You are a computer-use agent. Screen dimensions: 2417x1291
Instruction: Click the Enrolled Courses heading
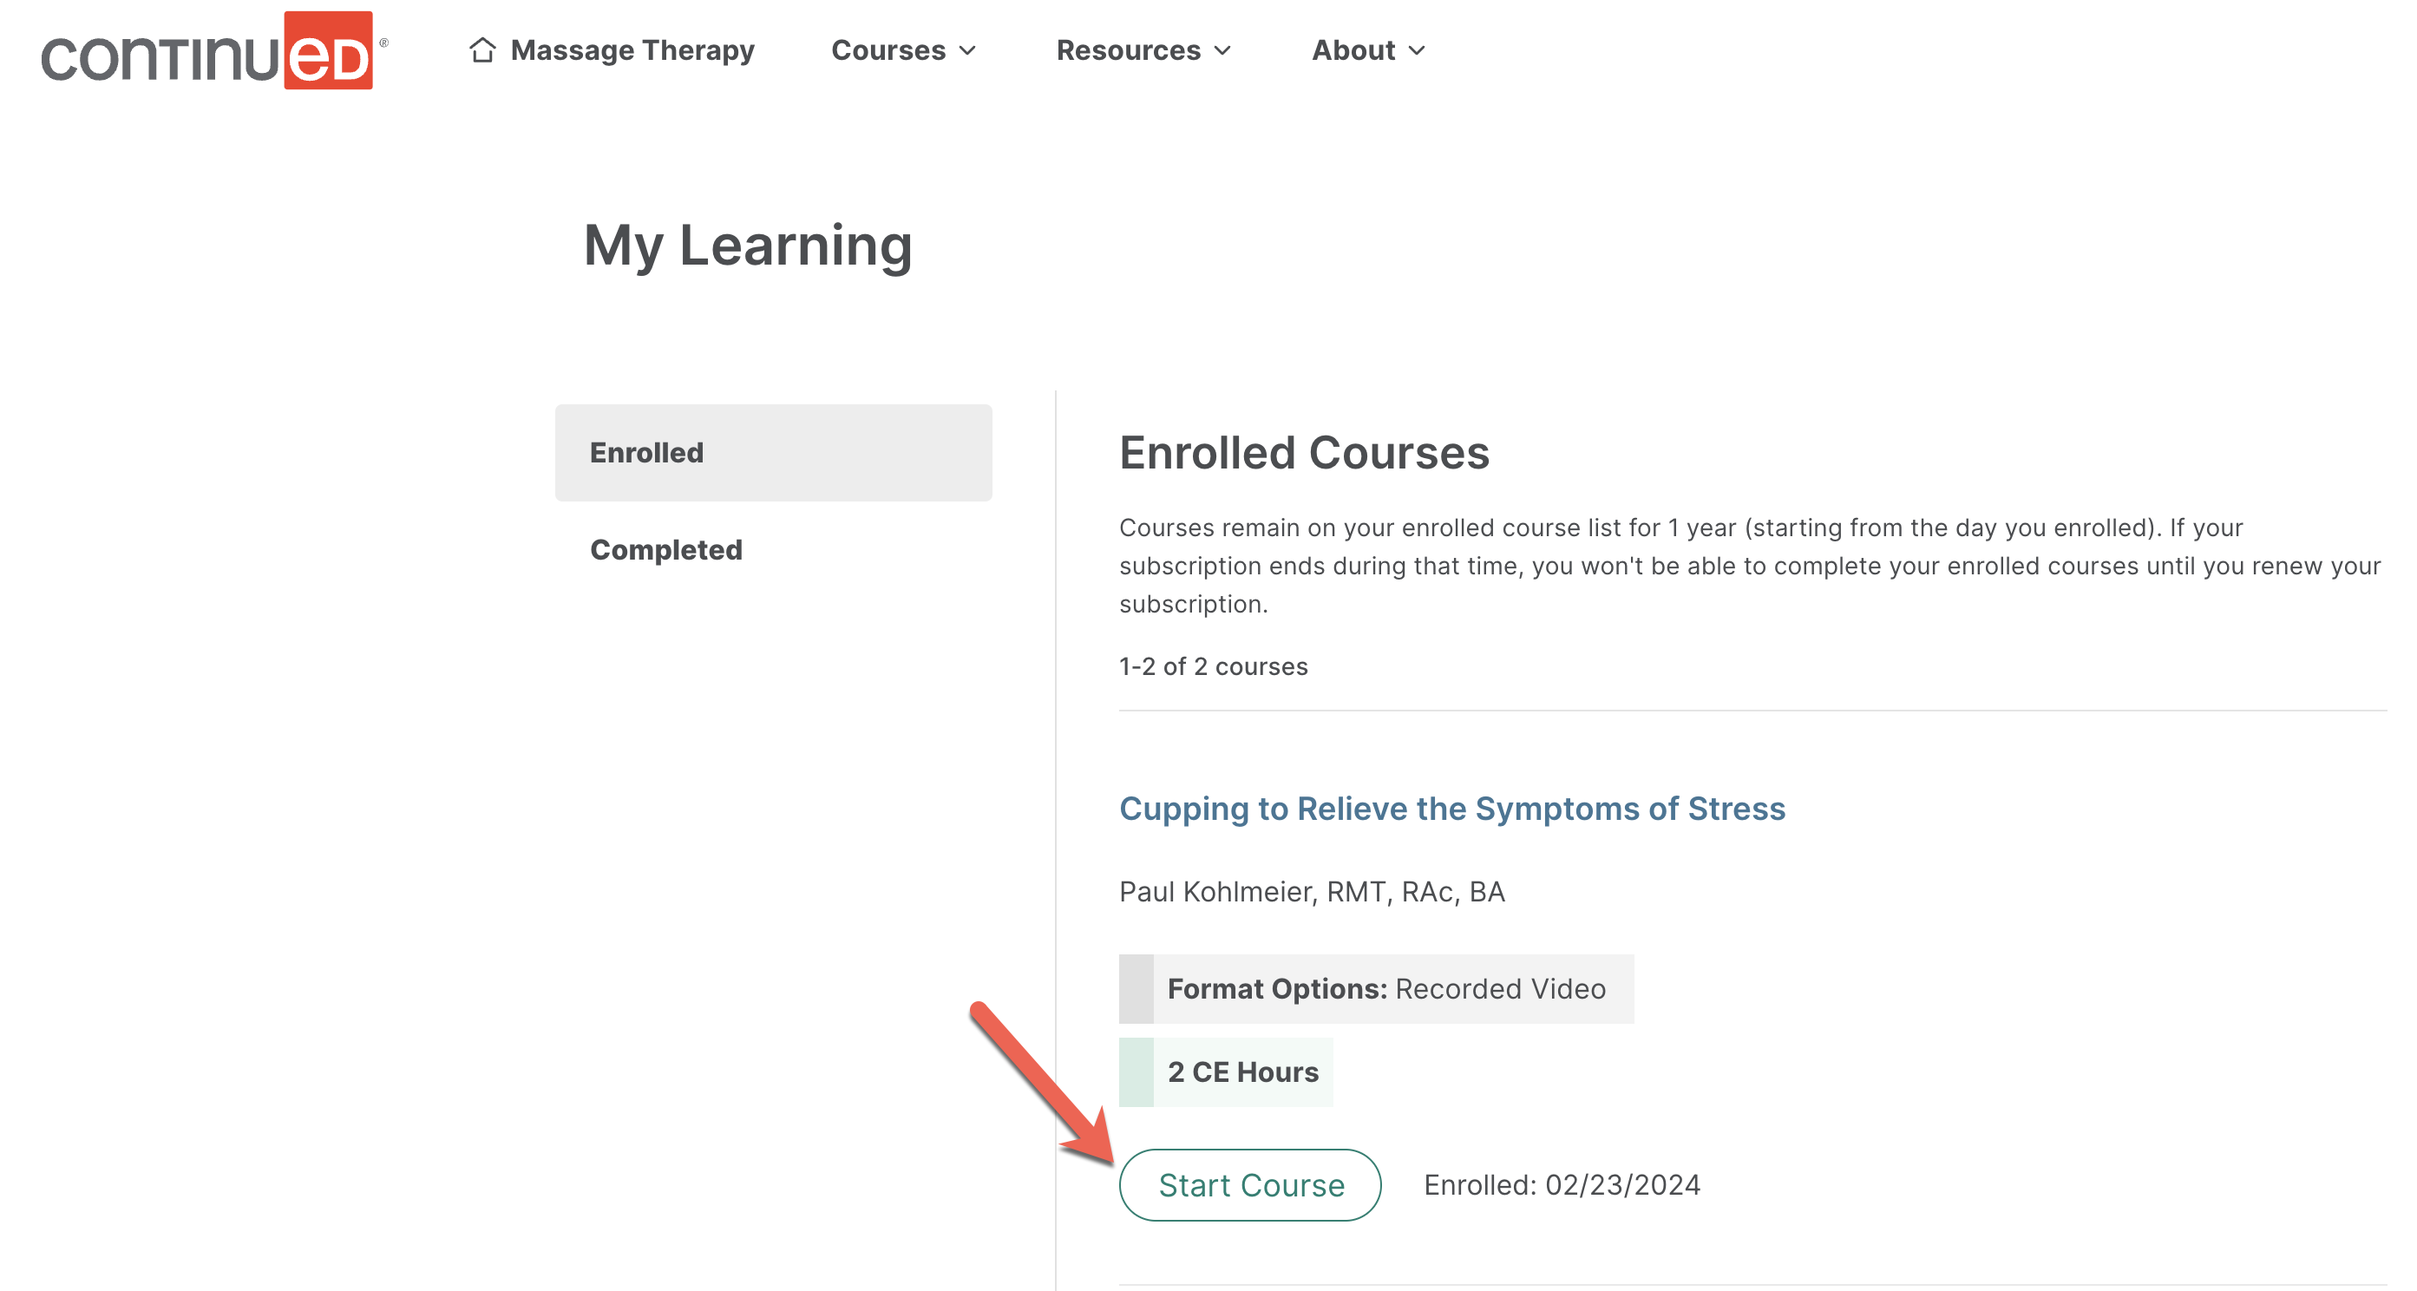click(x=1303, y=453)
